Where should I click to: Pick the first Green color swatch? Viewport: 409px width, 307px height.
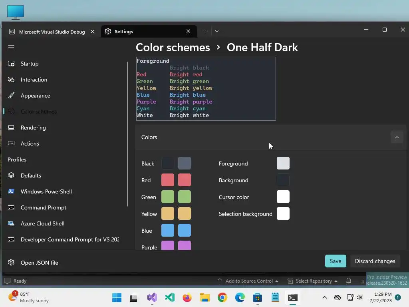(168, 197)
